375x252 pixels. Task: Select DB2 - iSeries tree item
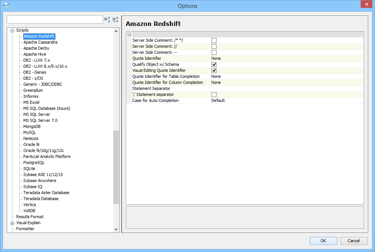tap(35, 72)
